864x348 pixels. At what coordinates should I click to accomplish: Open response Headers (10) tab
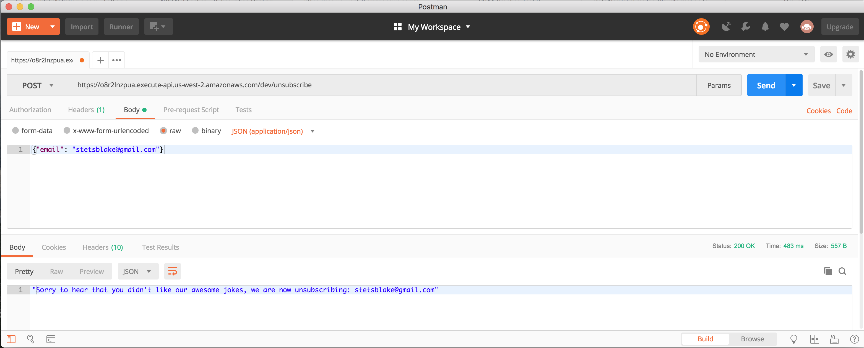pyautogui.click(x=103, y=247)
